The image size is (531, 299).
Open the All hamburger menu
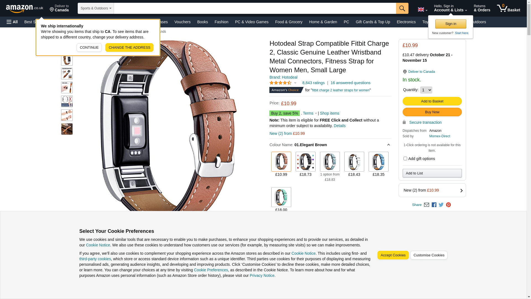[12, 22]
